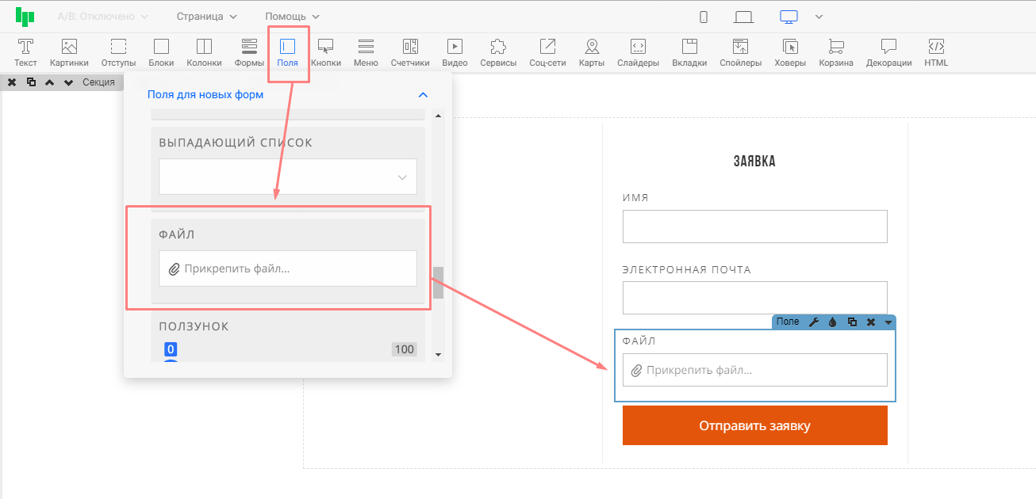Open the Помощь dropdown menu
1036x499 pixels.
tap(292, 17)
